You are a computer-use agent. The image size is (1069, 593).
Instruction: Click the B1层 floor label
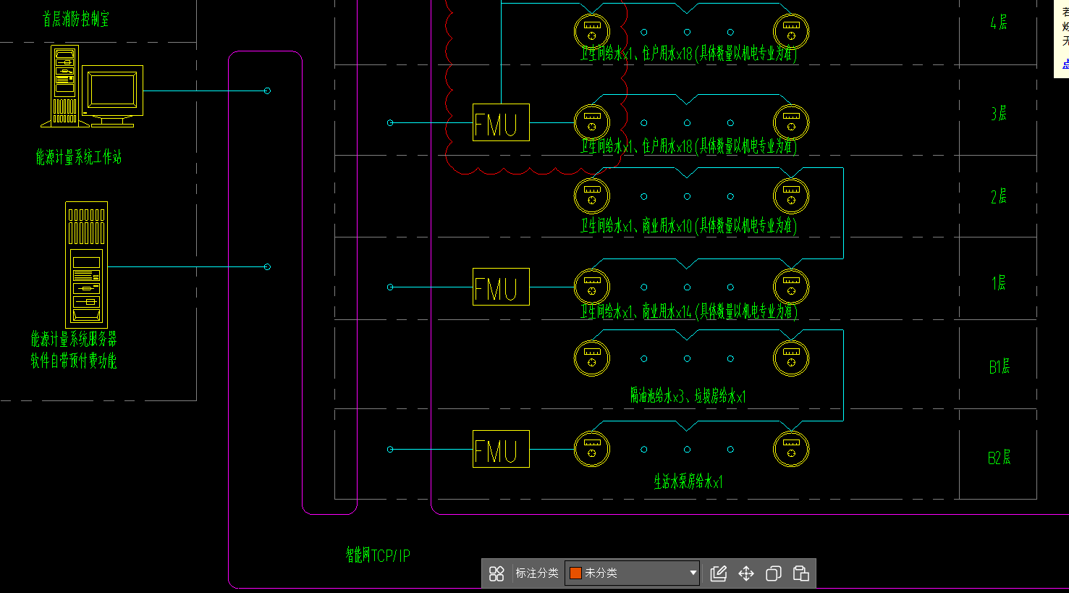(x=1000, y=367)
